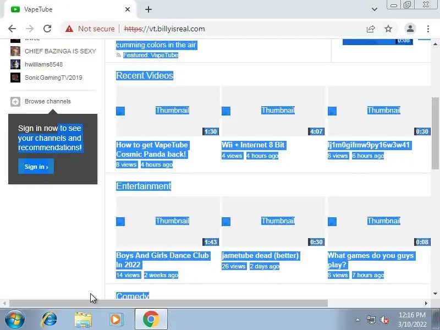Open the jametube dead (better) thumbnail
The image size is (440, 330).
(273, 222)
